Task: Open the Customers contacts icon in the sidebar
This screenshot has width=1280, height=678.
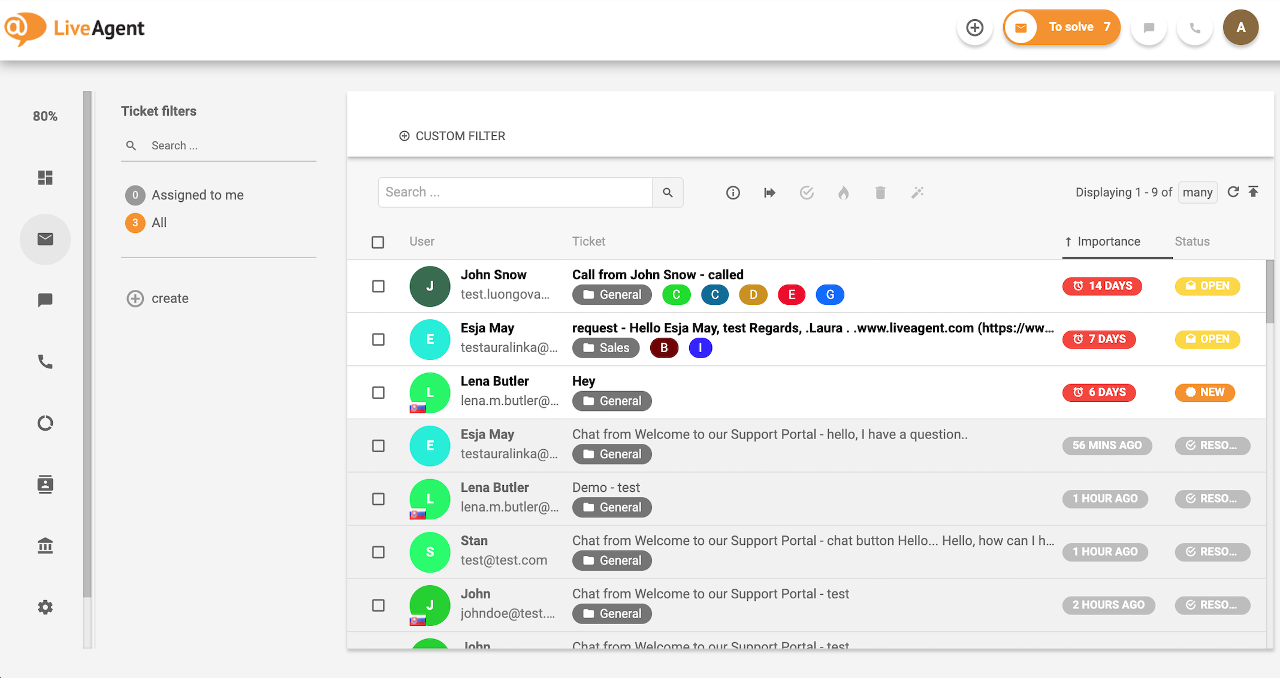Action: [x=46, y=484]
